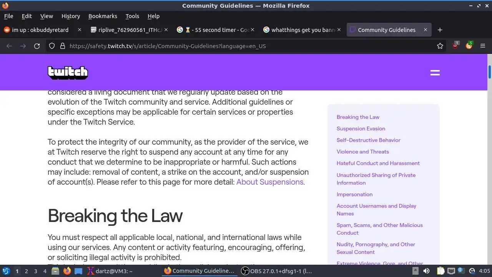Image resolution: width=492 pixels, height=277 pixels.
Task: Close the riplive_762960561 tab
Action: [x=166, y=30]
